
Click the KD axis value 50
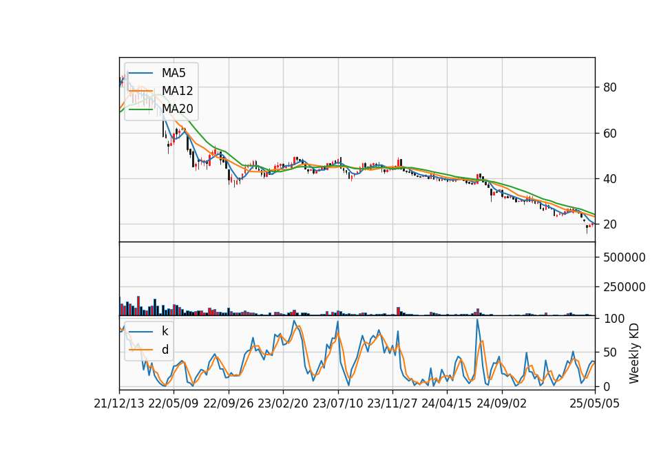tap(610, 352)
